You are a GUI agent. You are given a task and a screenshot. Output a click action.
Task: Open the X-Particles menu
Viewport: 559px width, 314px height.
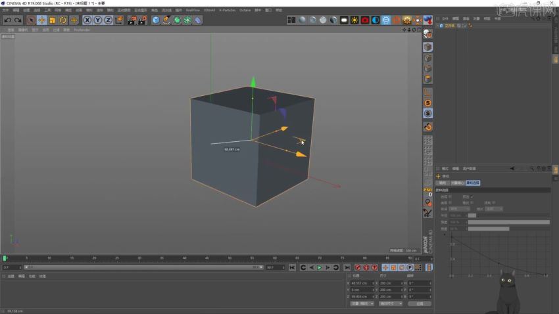point(227,11)
